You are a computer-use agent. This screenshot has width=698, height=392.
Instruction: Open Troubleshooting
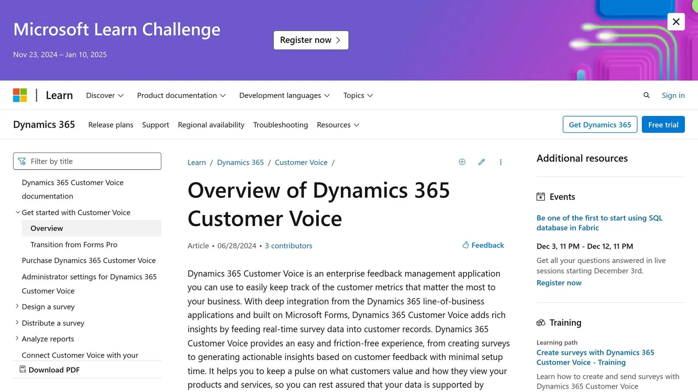(281, 125)
